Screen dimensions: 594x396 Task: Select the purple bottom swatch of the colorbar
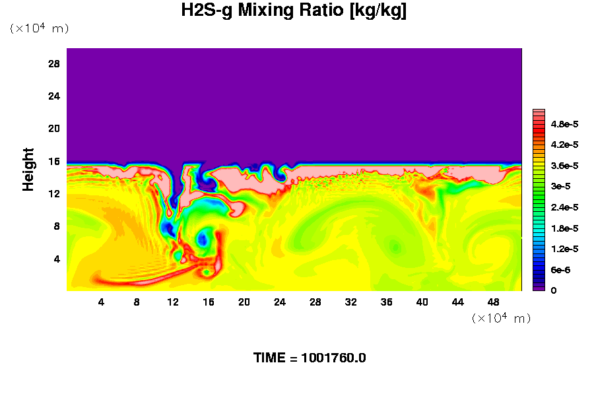(x=539, y=288)
